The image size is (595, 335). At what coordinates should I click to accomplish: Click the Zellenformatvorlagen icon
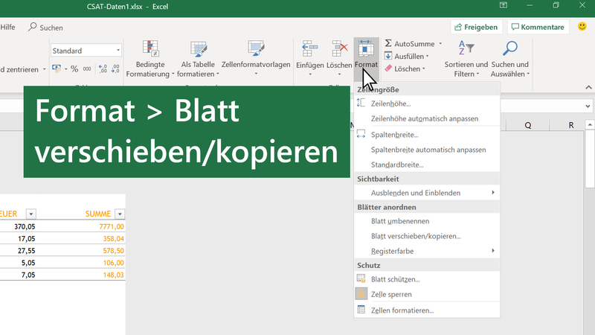coord(256,50)
